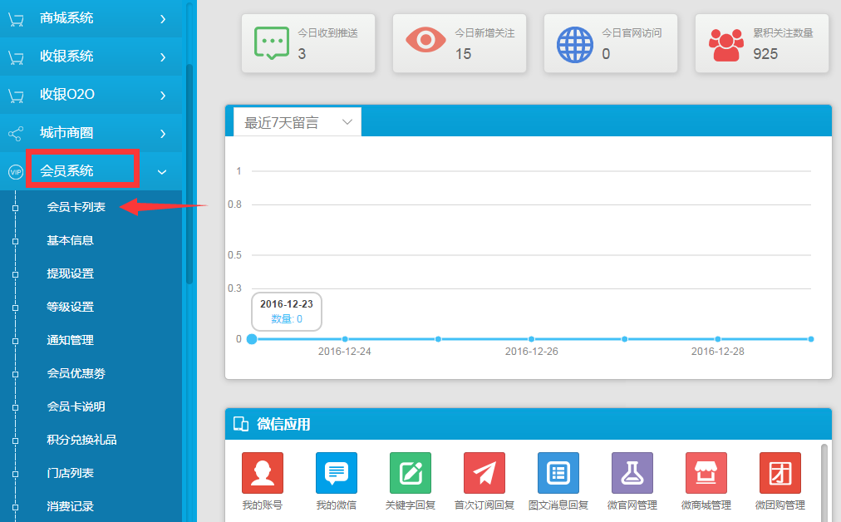
Task: Open 会员优惠券 submenu link
Action: (76, 373)
